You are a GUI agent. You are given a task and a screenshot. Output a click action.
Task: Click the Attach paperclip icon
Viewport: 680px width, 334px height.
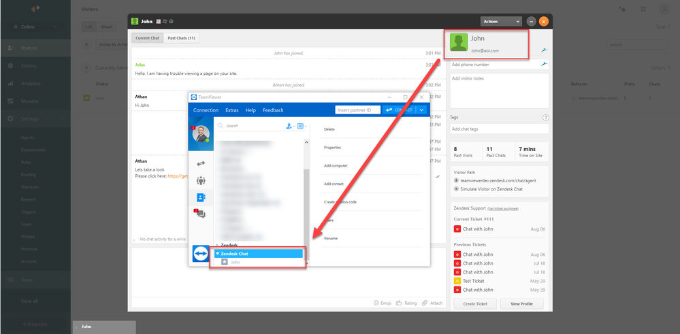[425, 303]
